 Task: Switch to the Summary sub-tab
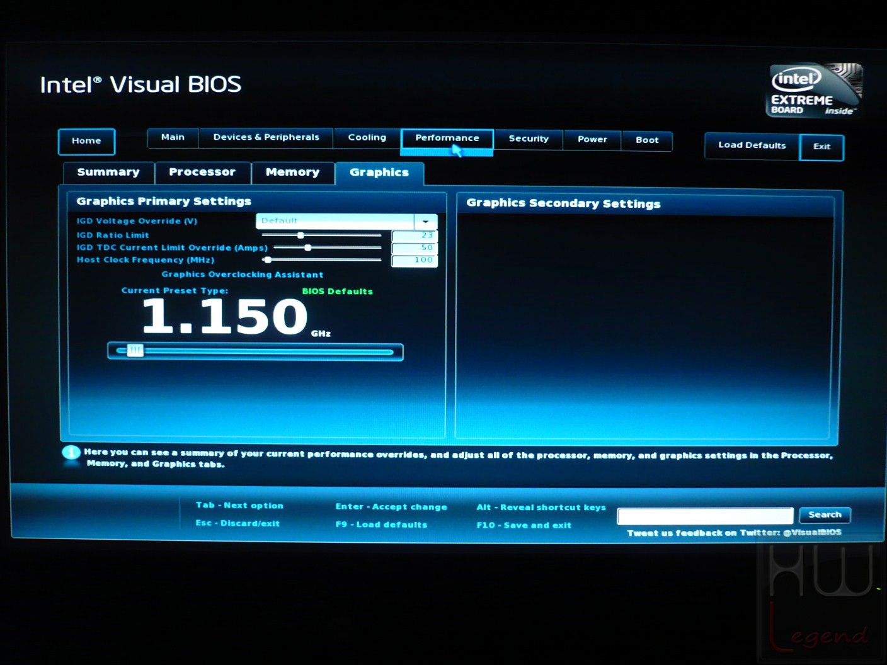pyautogui.click(x=108, y=173)
